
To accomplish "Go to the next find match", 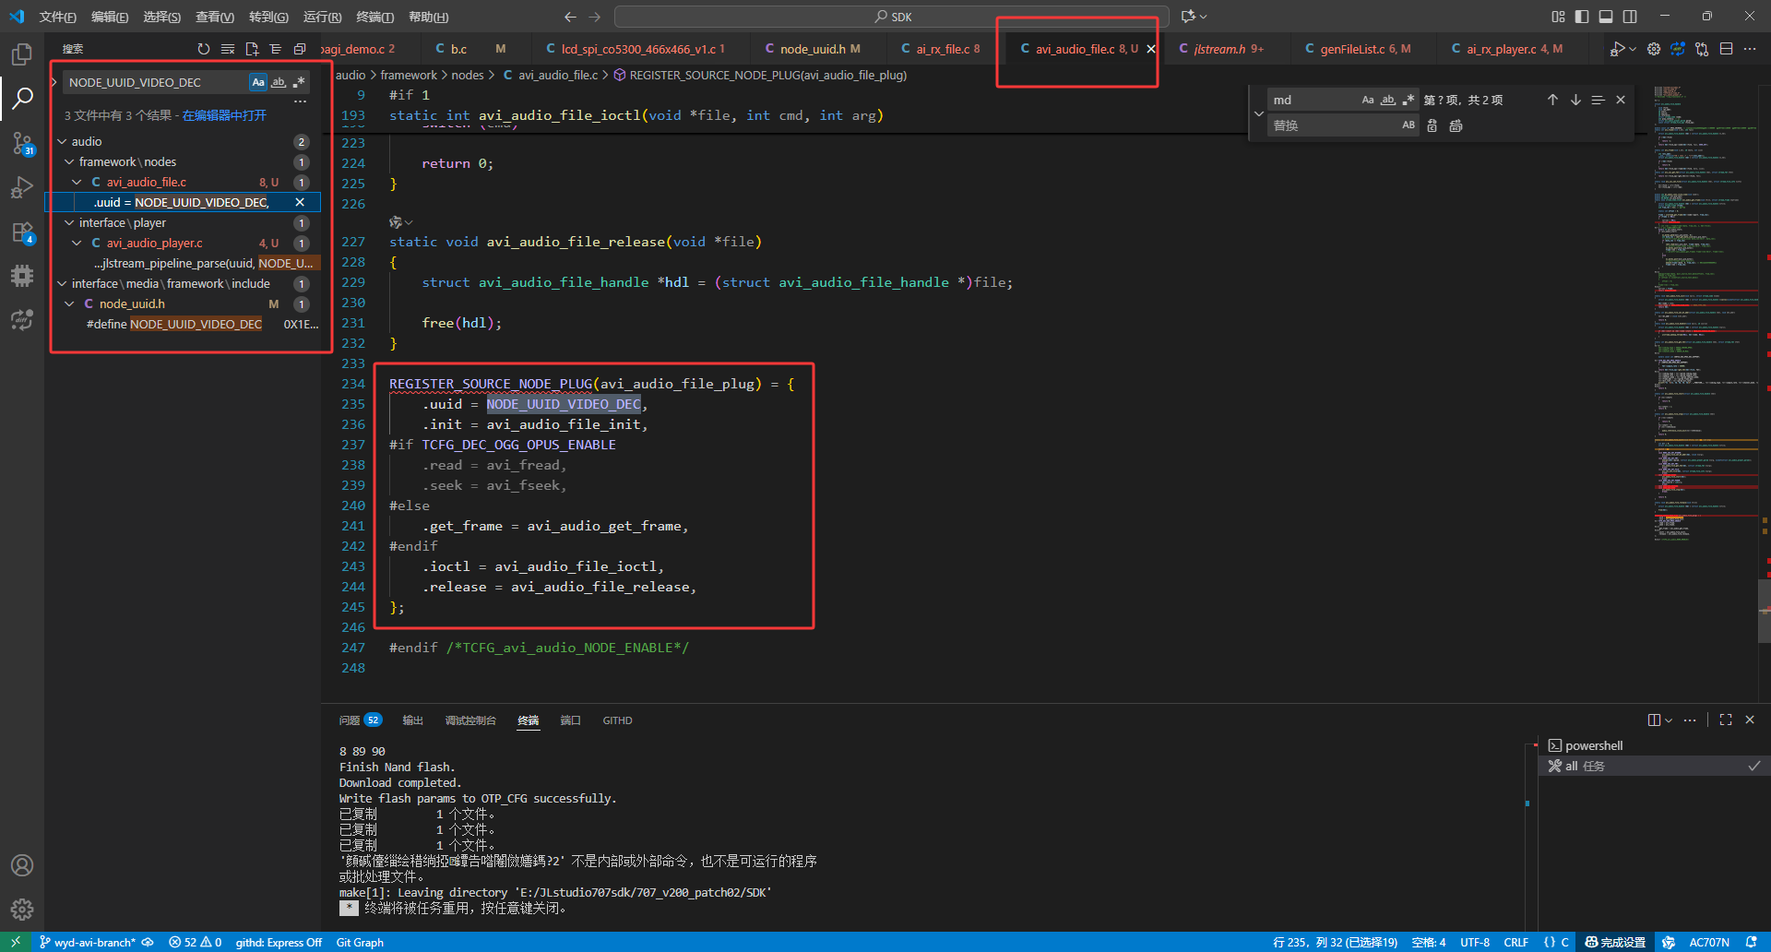I will point(1575,100).
